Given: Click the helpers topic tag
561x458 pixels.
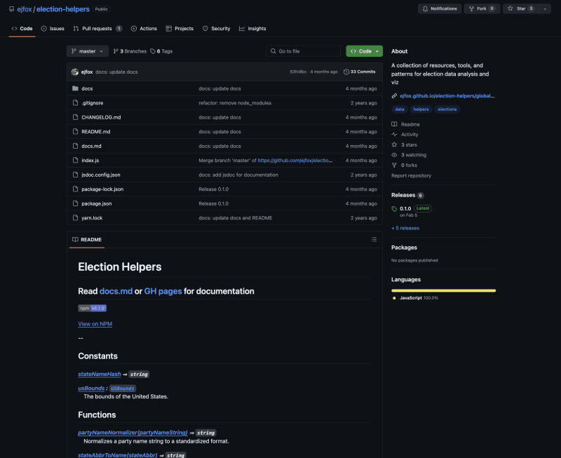Looking at the screenshot, I should (421, 109).
